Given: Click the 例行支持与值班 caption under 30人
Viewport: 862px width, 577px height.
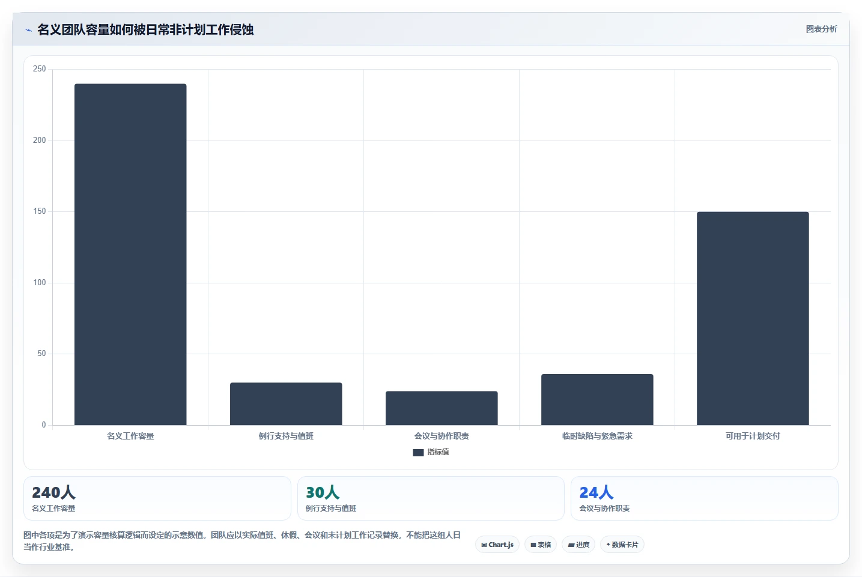Looking at the screenshot, I should click(331, 509).
